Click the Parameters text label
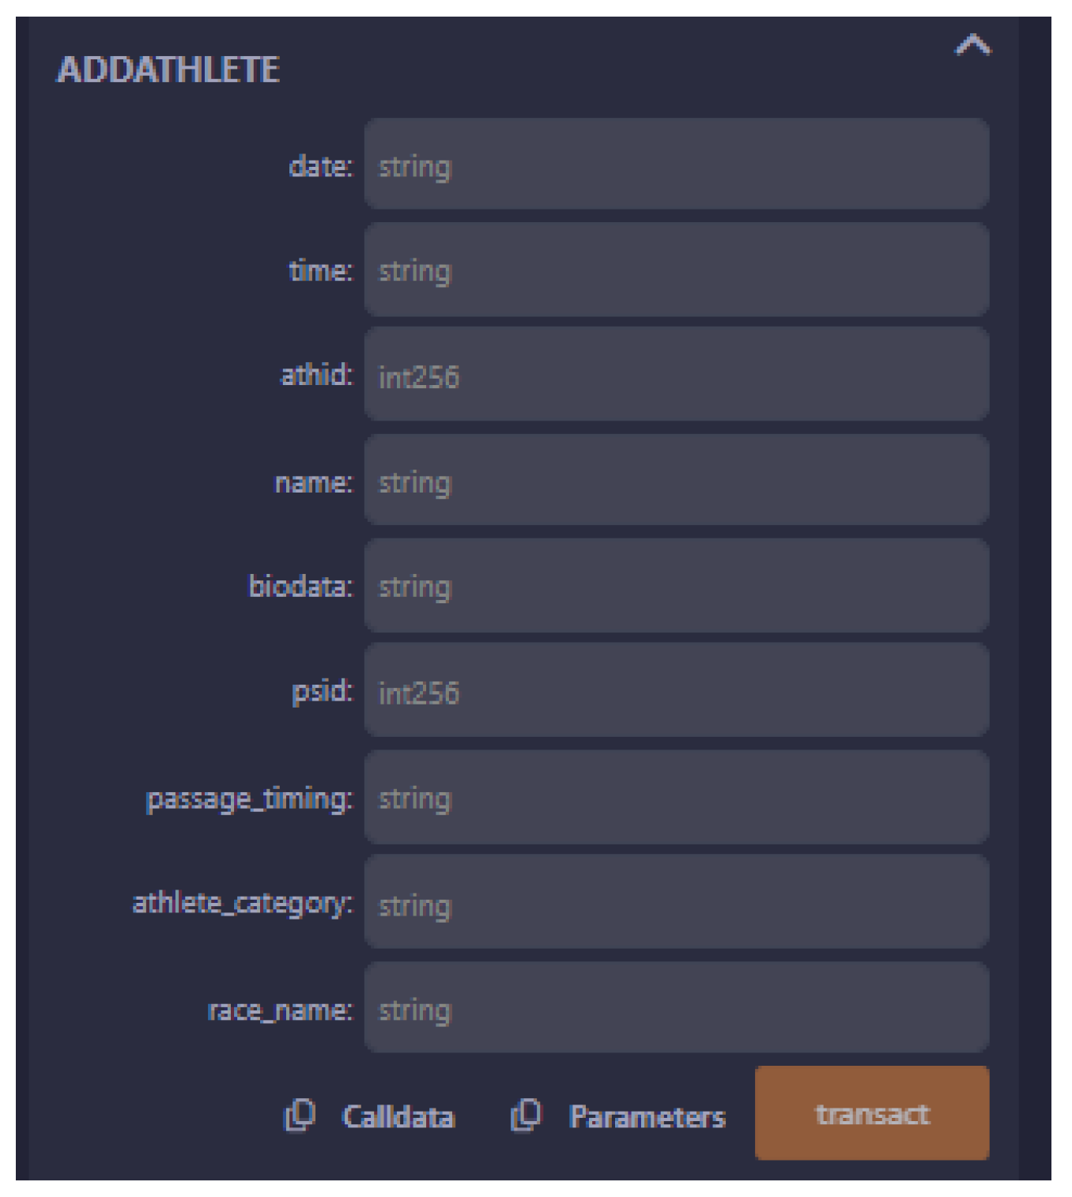Screen dimensions: 1072x1197 coord(647,1116)
